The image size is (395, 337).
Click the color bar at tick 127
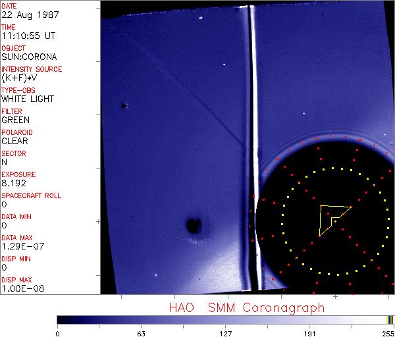pos(225,319)
